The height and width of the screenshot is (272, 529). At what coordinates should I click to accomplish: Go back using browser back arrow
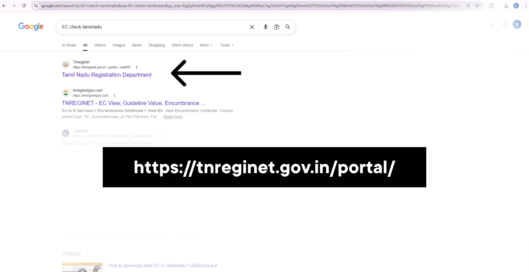4,6
